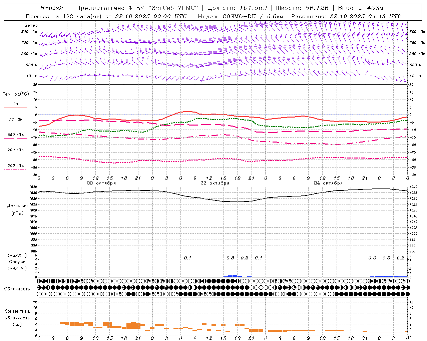Click the "(мм/1ч.)" precipitation unit label
Image resolution: width=427 pixels, height=341 pixels.
point(17,268)
